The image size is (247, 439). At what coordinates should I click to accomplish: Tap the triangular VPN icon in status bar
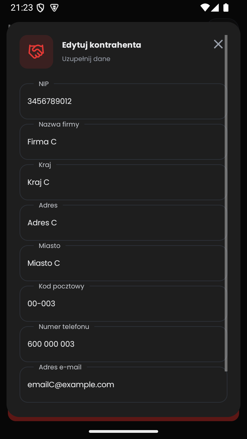pos(54,8)
